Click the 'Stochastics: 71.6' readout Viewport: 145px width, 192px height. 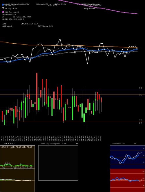tap(9, 15)
